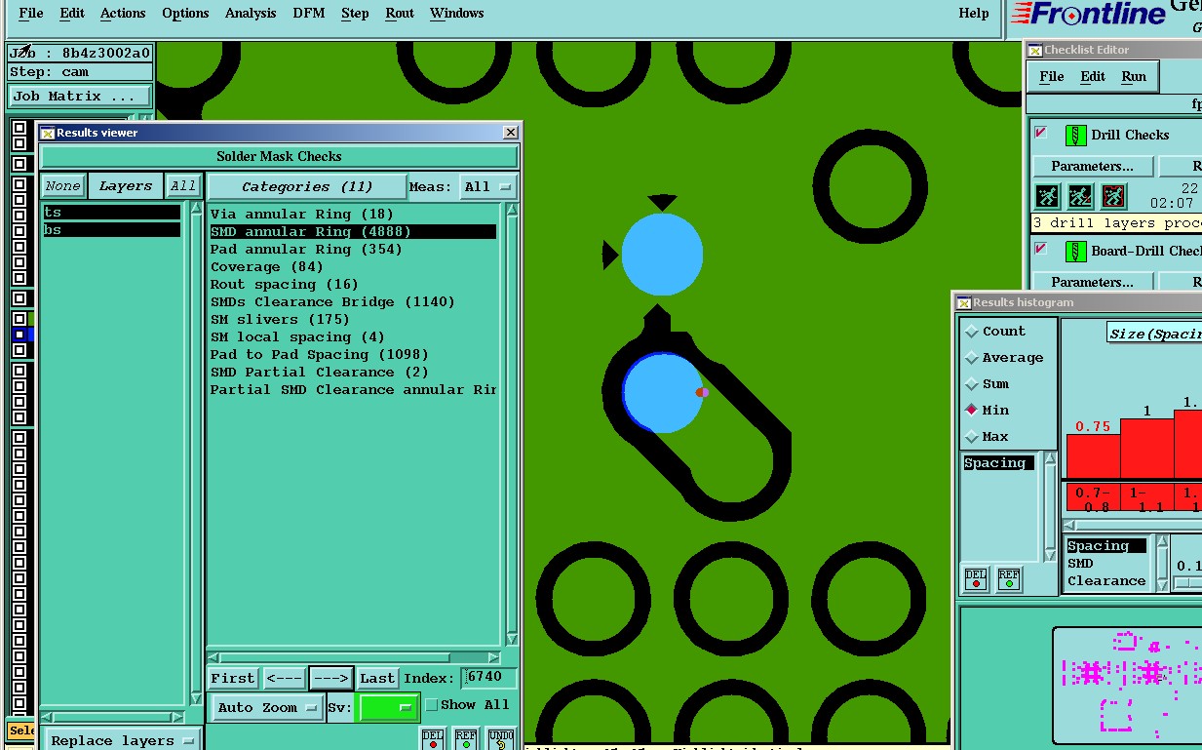1202x750 pixels.
Task: Open the Meas All dropdown
Action: click(488, 186)
